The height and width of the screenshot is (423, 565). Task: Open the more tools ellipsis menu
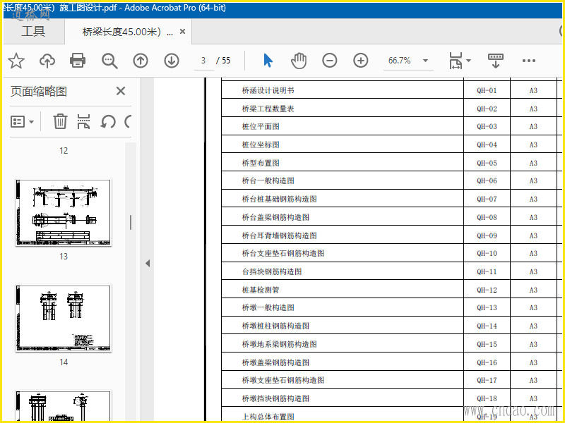[x=528, y=61]
